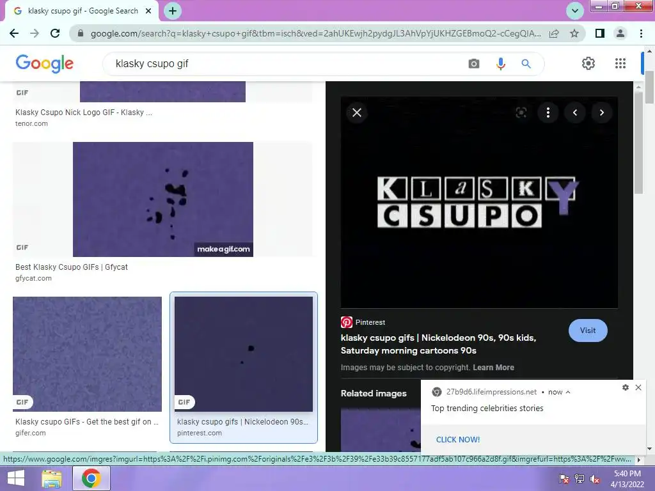Click the address bar URL
The height and width of the screenshot is (491, 655).
(x=315, y=33)
